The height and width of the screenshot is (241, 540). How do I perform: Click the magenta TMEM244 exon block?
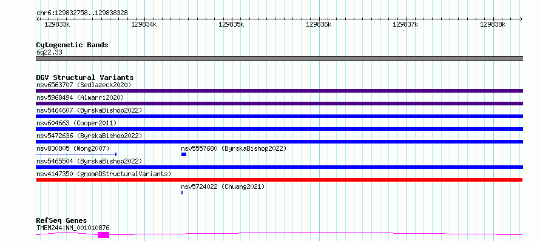pyautogui.click(x=103, y=235)
